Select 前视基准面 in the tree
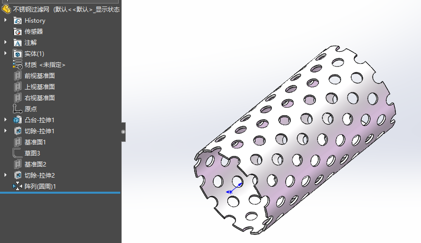Viewport: 421px width, 243px height. click(x=40, y=76)
